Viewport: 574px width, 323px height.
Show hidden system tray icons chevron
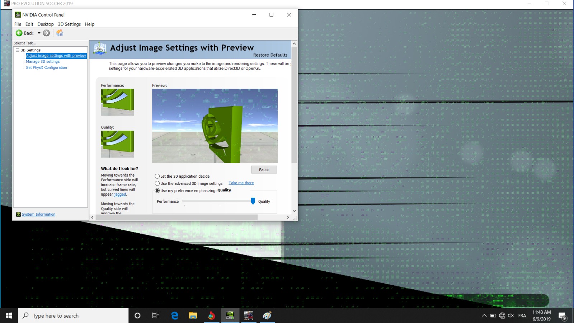484,315
